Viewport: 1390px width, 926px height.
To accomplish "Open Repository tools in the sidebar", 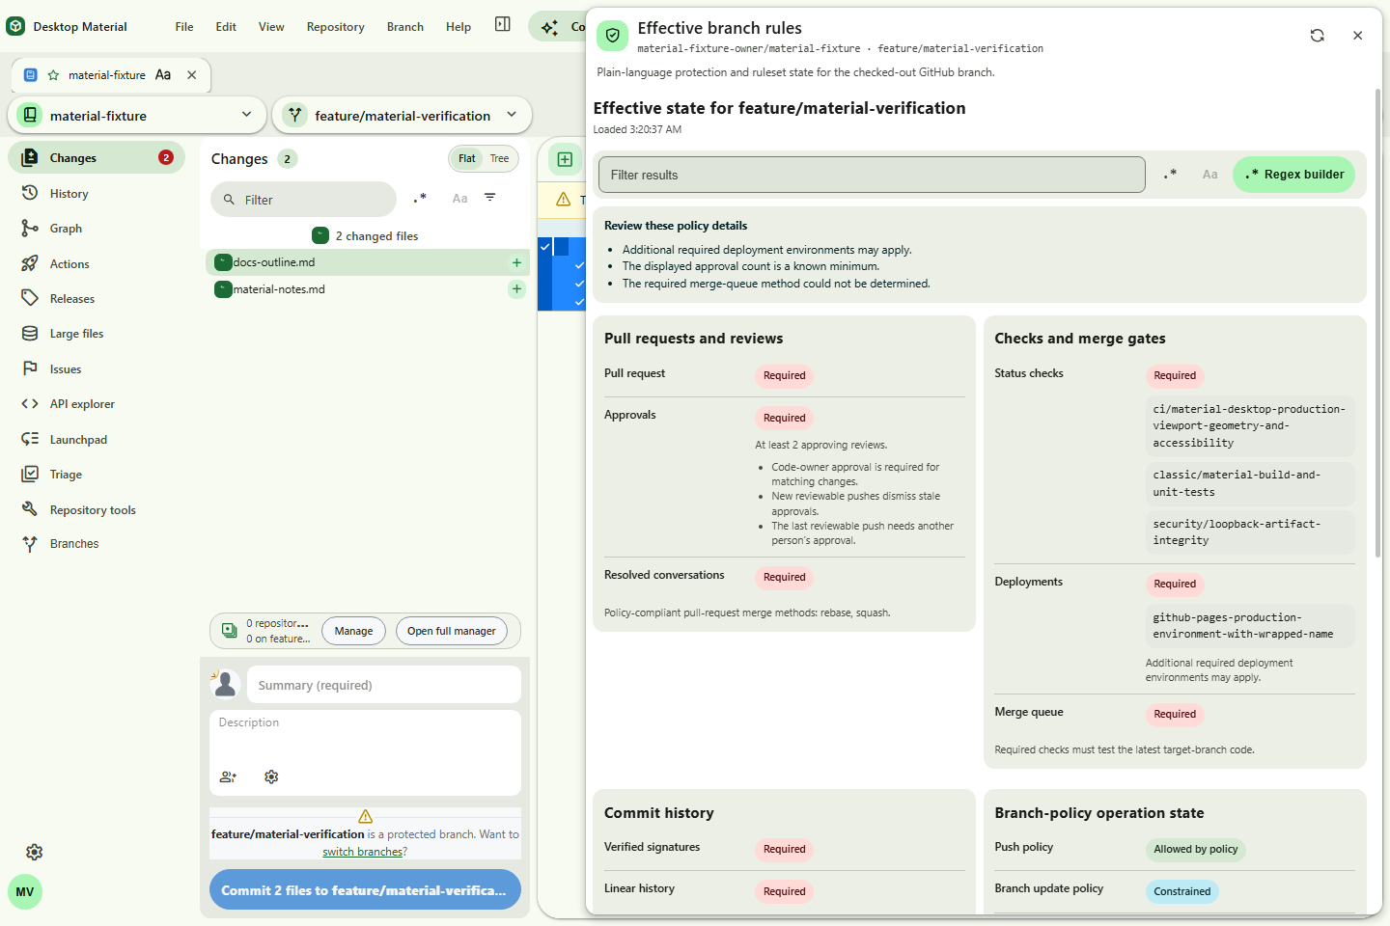I will [x=97, y=510].
